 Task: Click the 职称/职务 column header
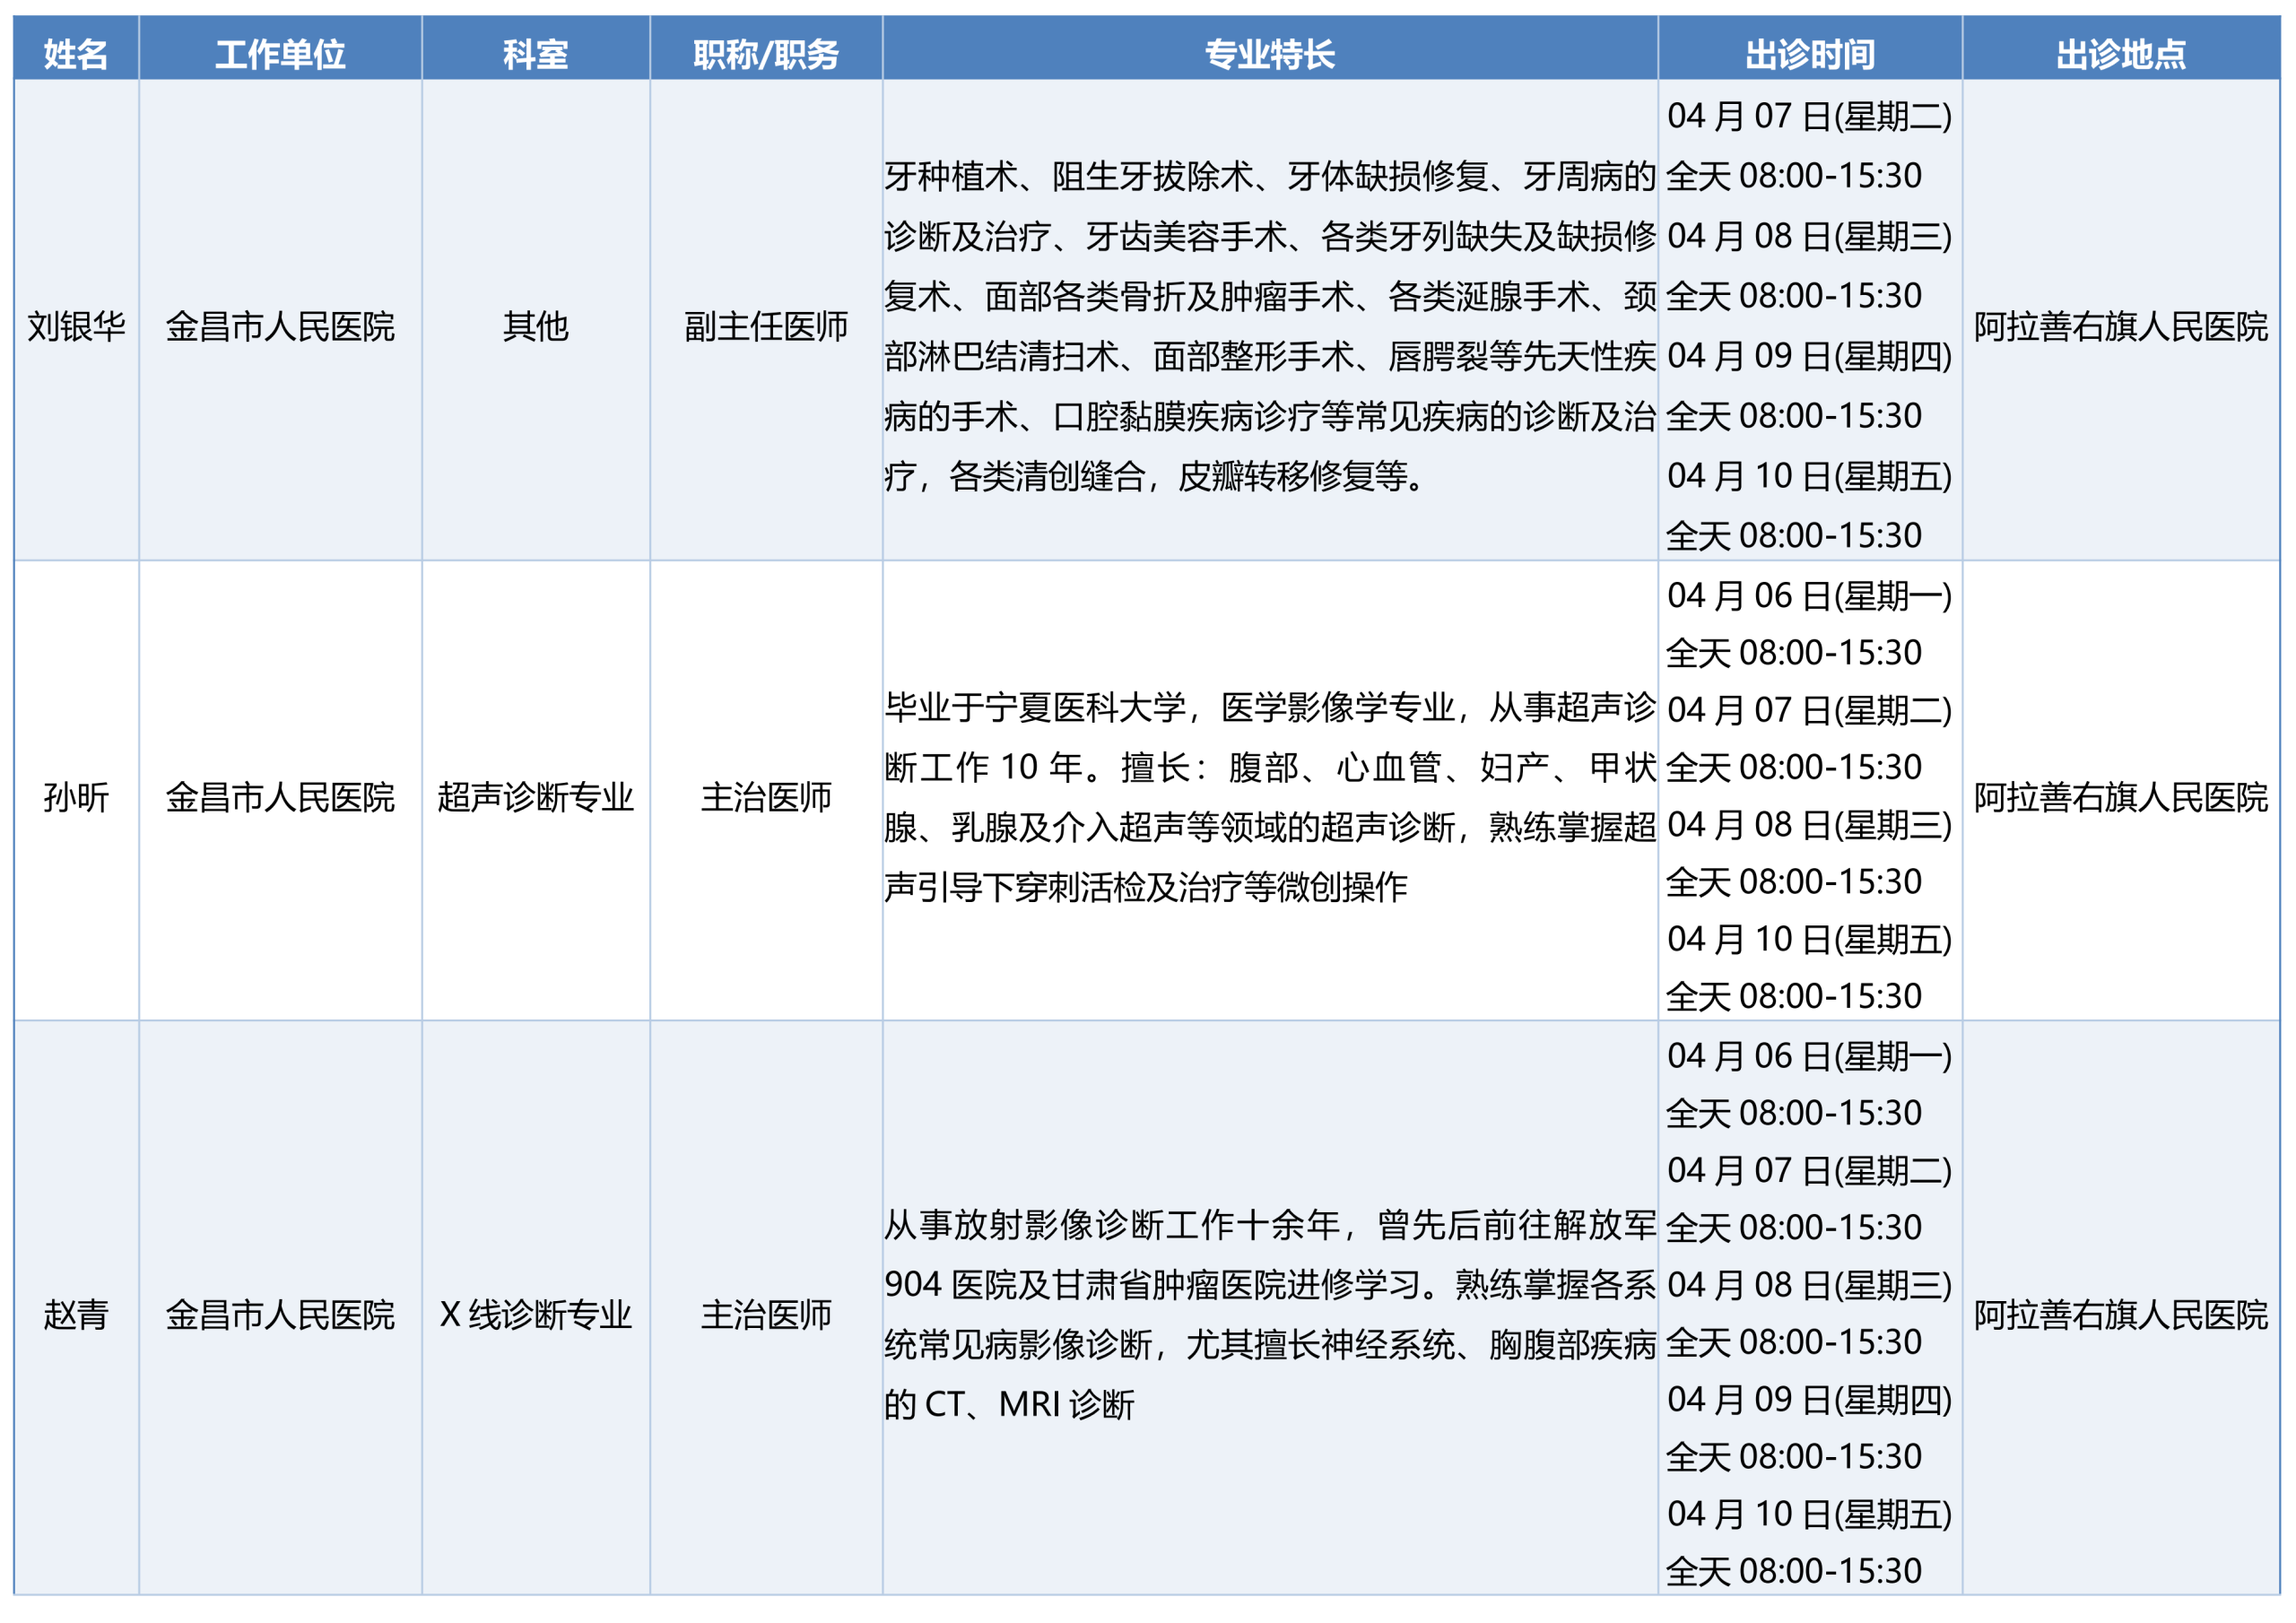(x=765, y=53)
